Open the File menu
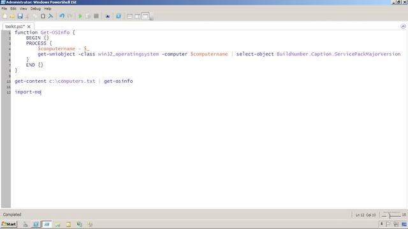The height and width of the screenshot is (229, 408). [4, 8]
